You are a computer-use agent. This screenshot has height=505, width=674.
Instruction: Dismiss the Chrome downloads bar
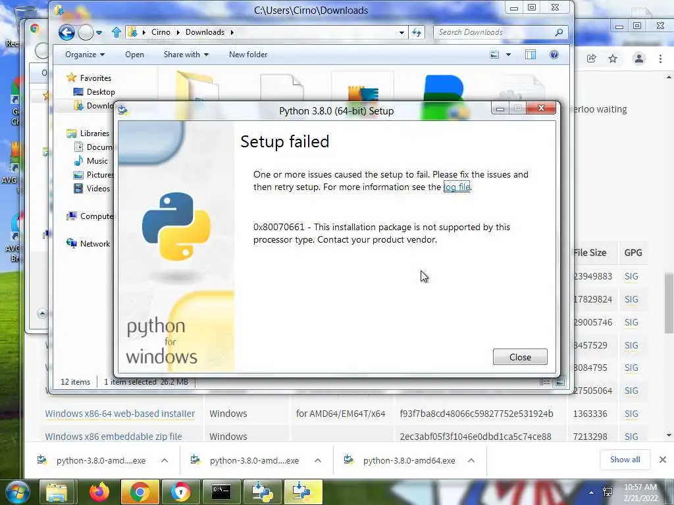[x=663, y=460]
